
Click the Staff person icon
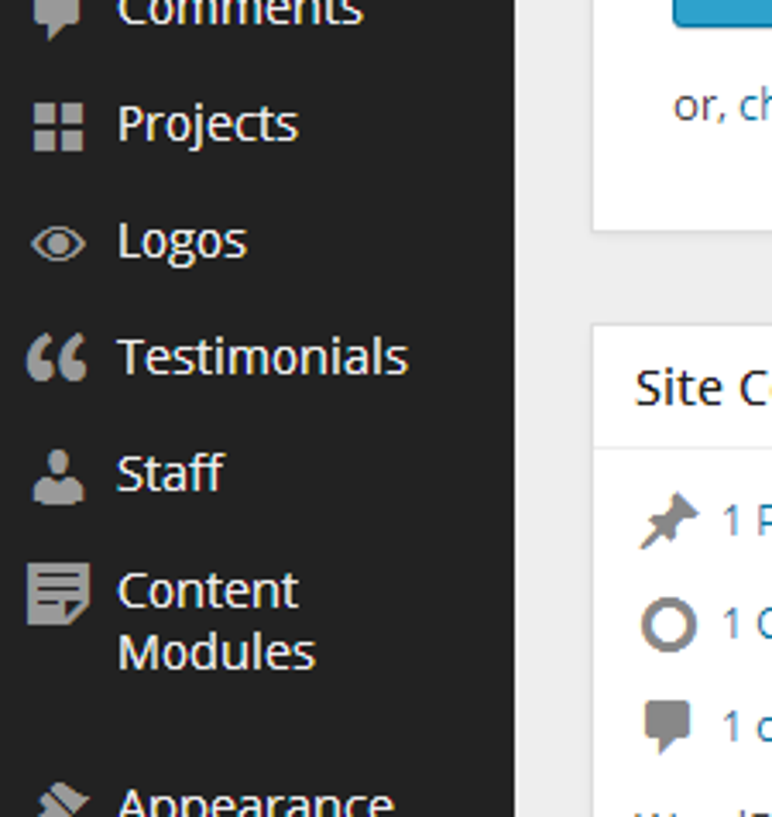coord(58,477)
